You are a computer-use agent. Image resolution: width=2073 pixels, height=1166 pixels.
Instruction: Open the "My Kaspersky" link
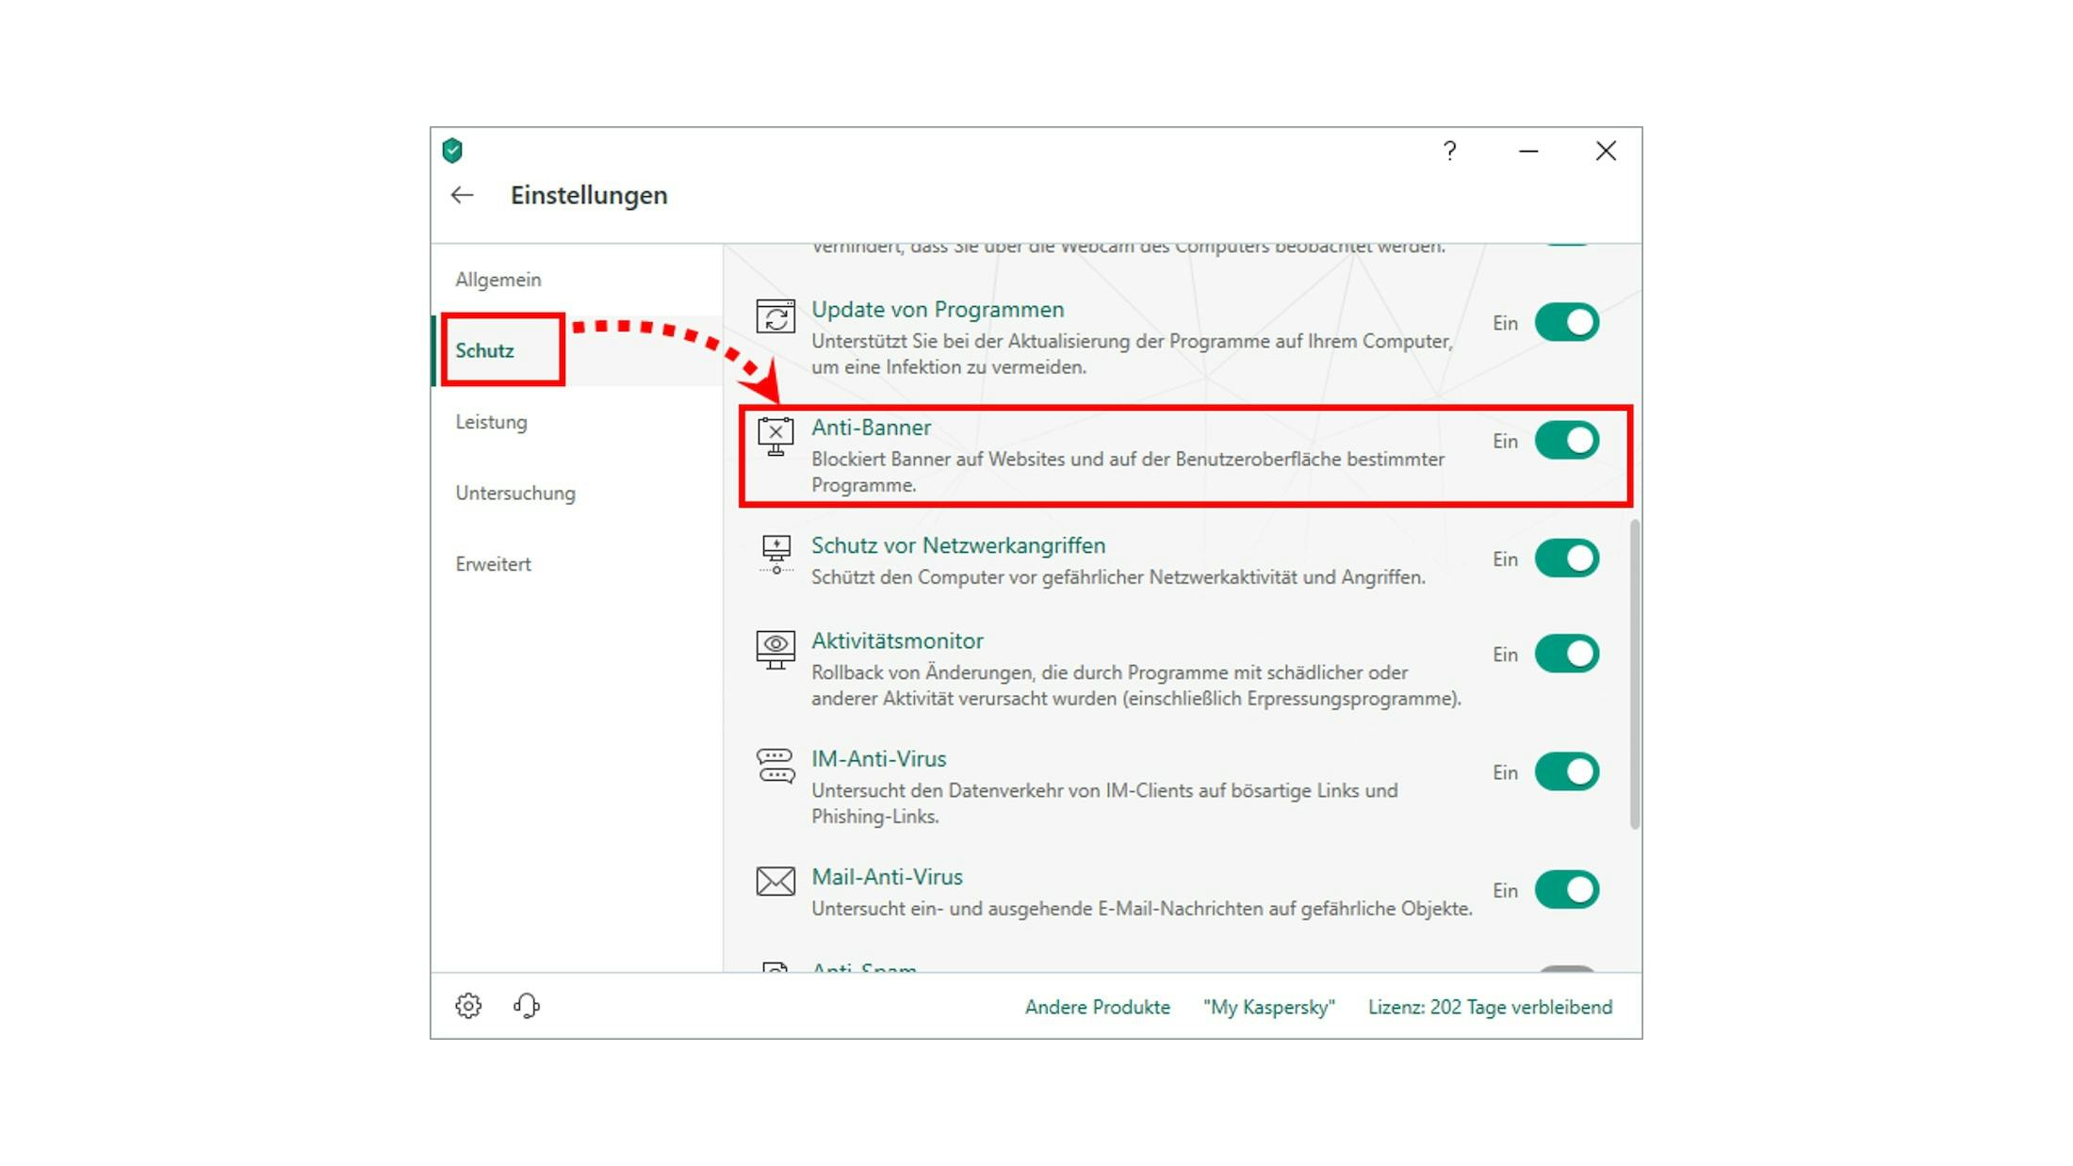tap(1268, 1007)
